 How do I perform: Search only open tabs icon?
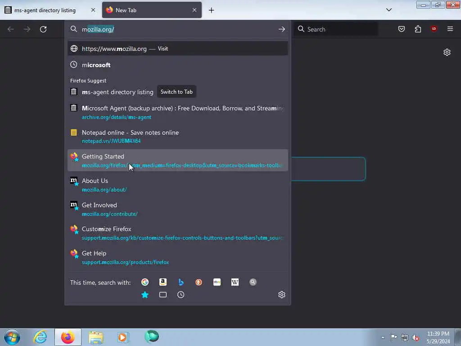(x=163, y=295)
